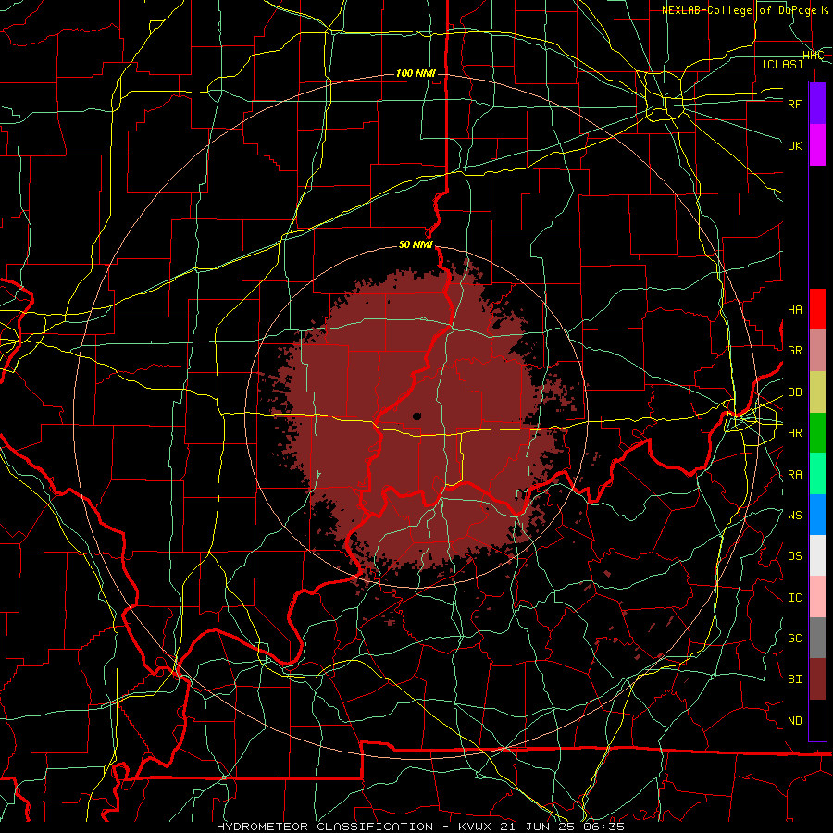Click the RF legend label

(794, 104)
